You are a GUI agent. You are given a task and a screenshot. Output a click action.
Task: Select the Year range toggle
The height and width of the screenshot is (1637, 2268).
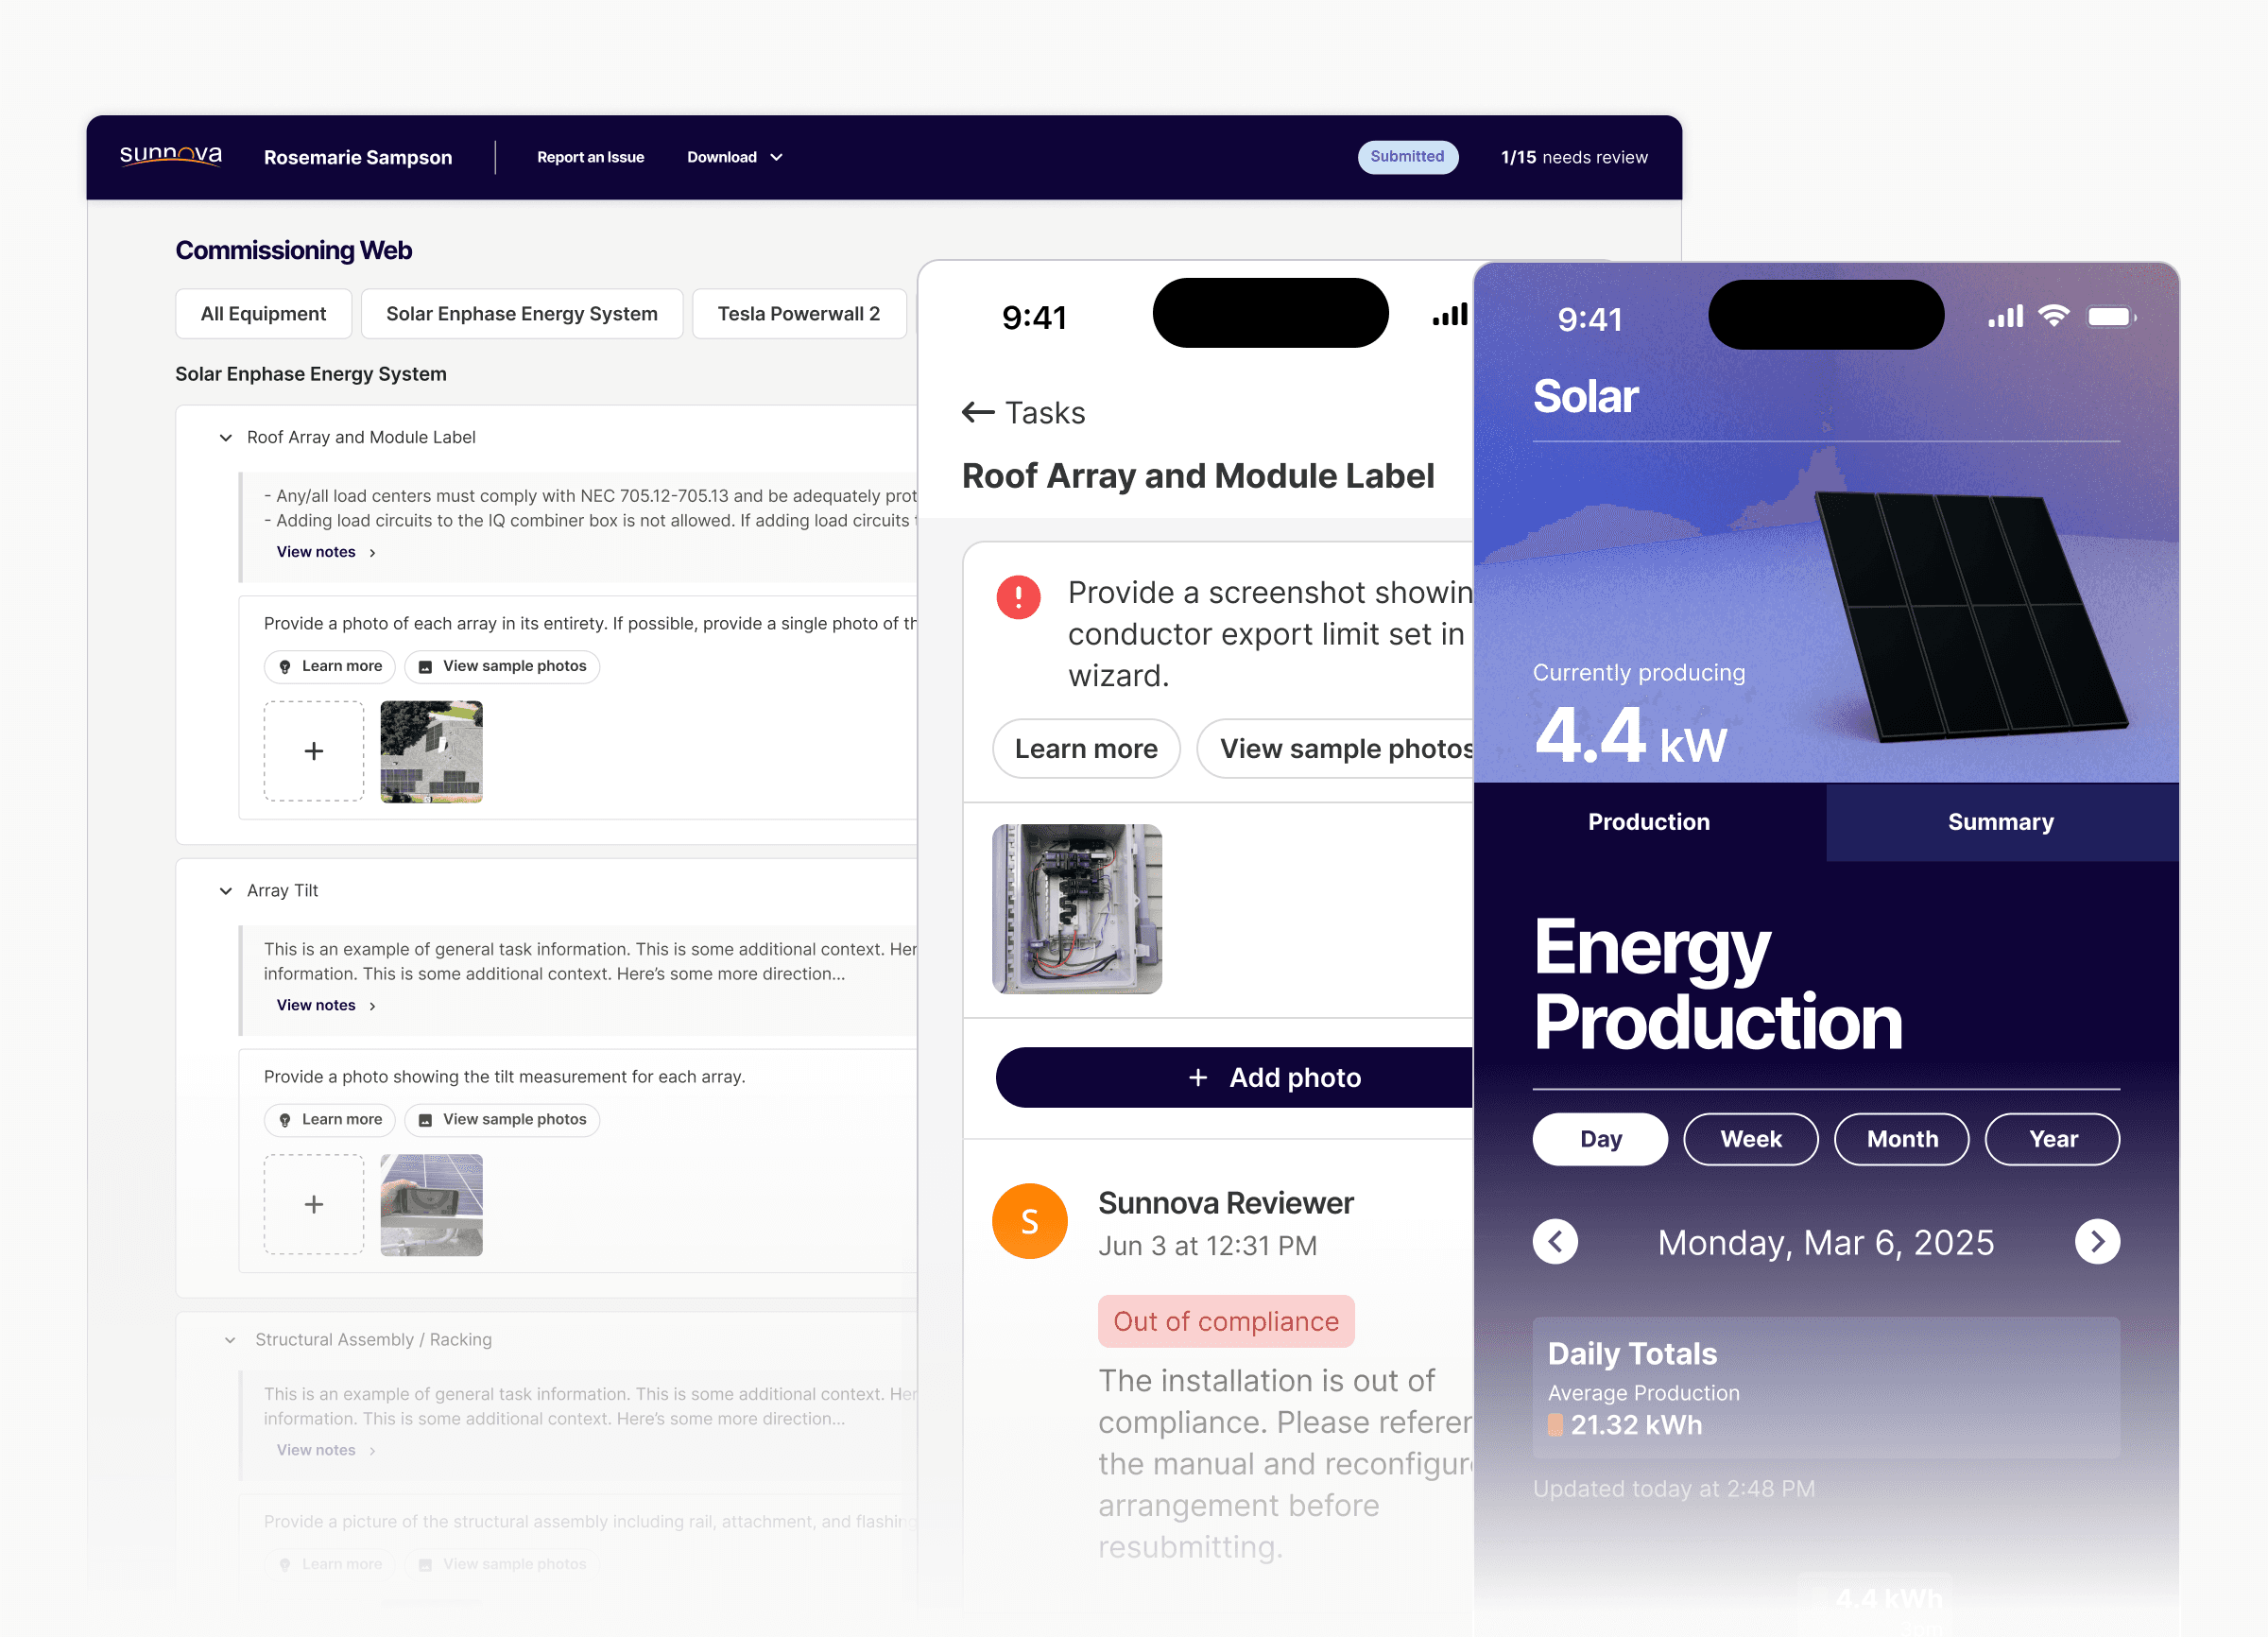click(2053, 1139)
